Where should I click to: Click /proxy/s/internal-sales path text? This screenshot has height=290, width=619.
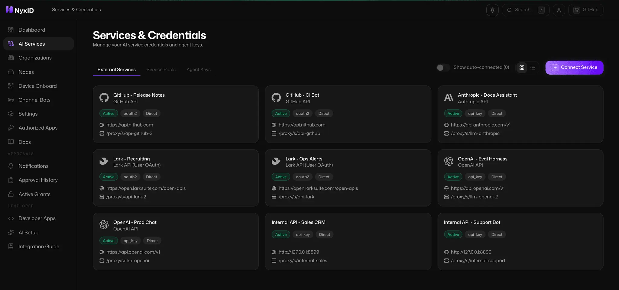point(303,260)
